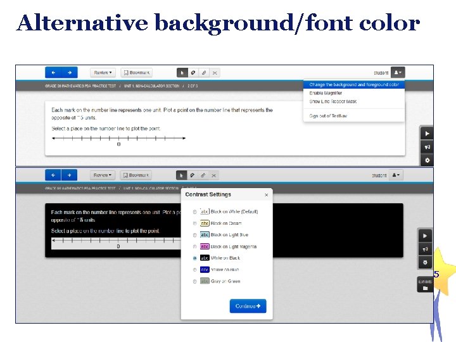Select pointer tool in lower toolbar
This screenshot has width=456, height=342.
[182, 175]
